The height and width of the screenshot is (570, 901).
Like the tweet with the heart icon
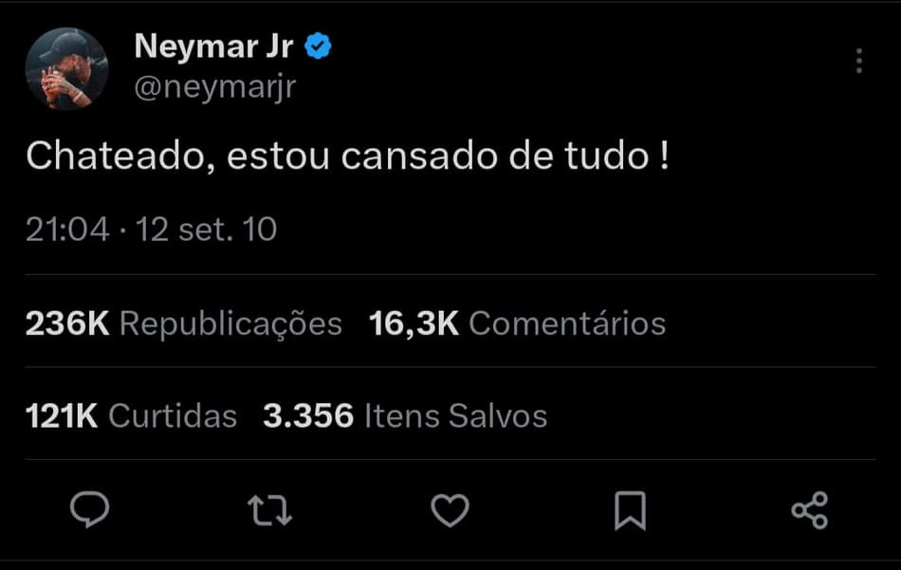pos(450,510)
